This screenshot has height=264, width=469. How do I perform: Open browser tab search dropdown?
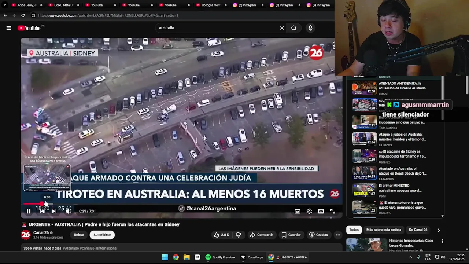coord(4,5)
